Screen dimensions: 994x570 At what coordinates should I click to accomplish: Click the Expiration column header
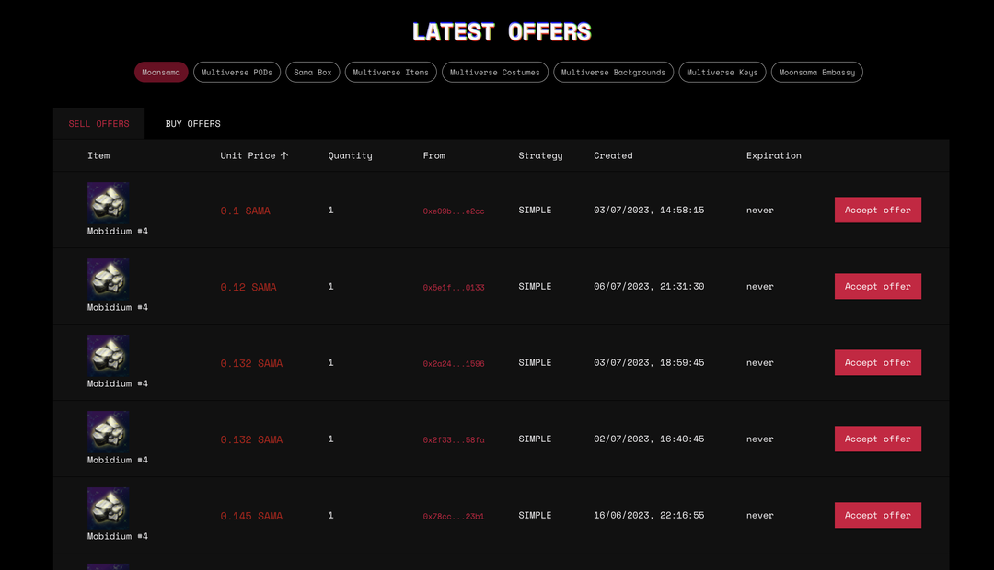click(x=773, y=155)
